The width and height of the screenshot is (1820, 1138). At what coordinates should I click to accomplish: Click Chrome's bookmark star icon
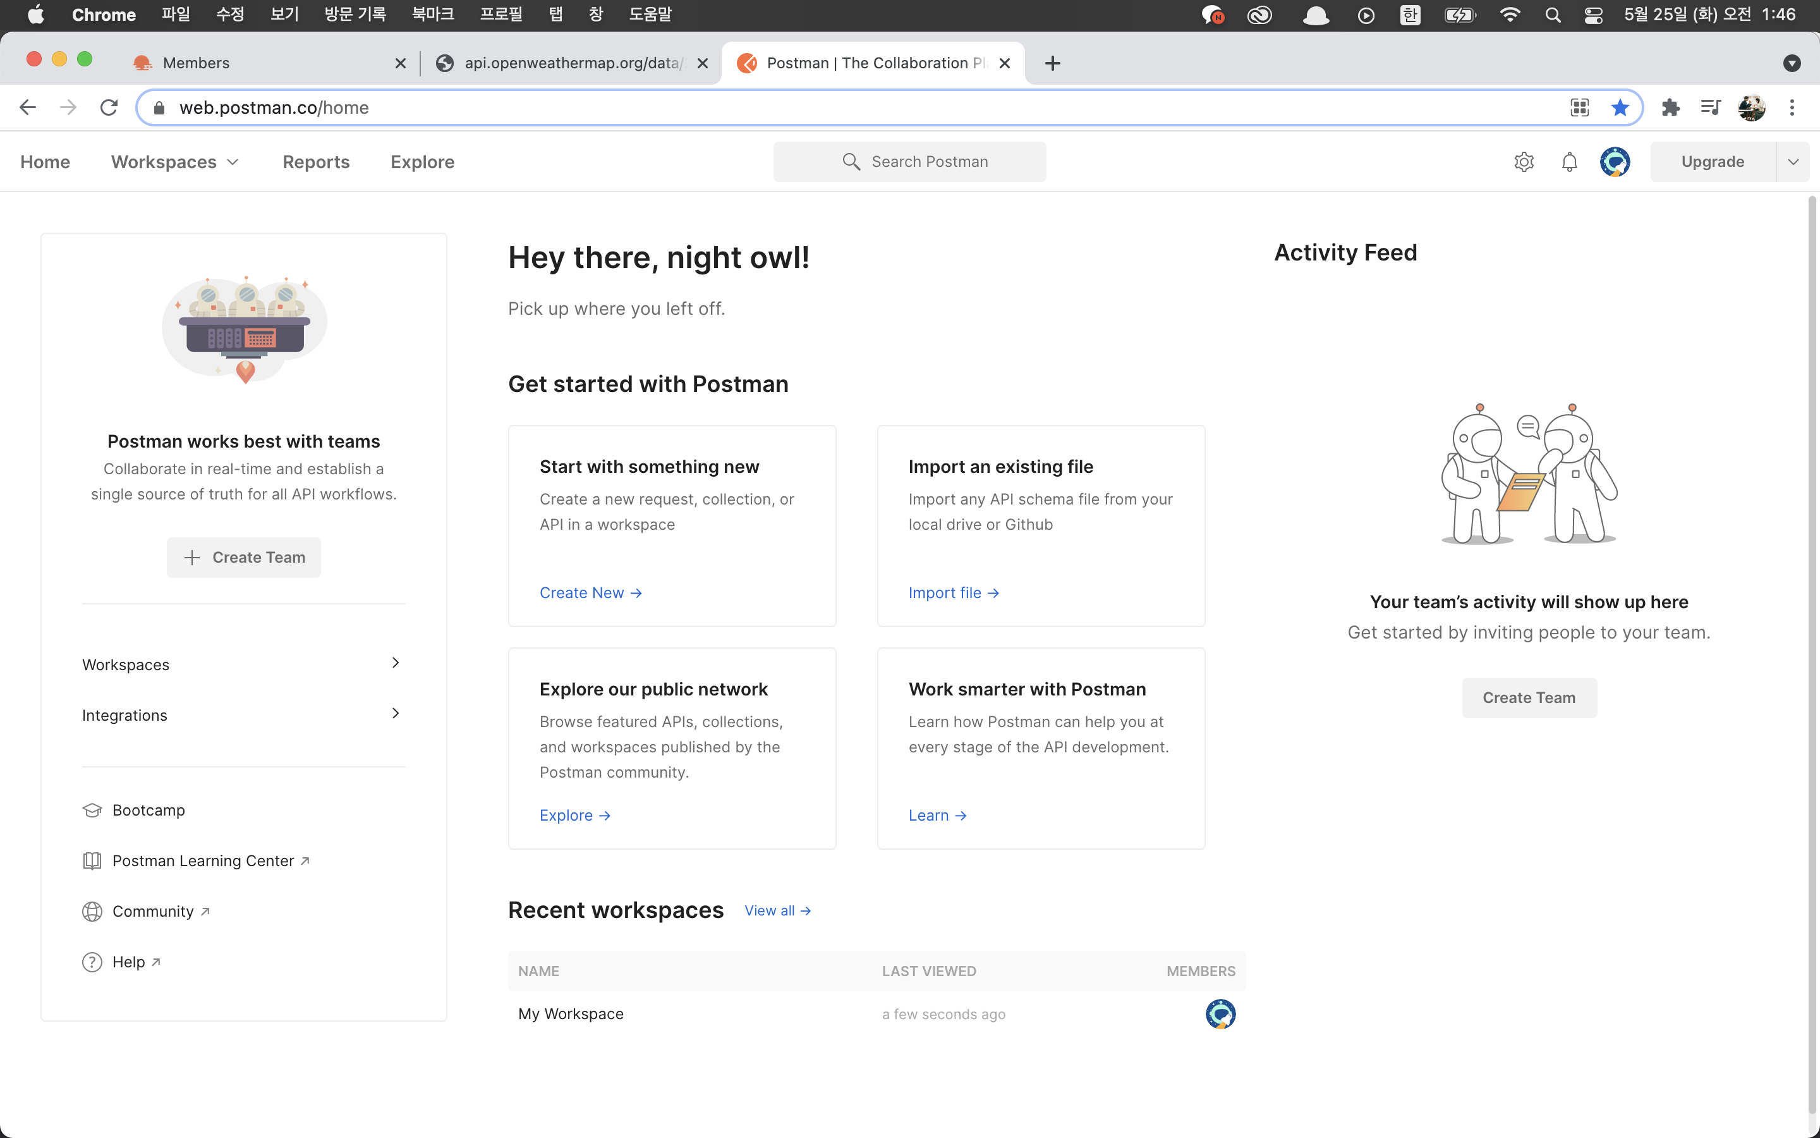coord(1620,107)
